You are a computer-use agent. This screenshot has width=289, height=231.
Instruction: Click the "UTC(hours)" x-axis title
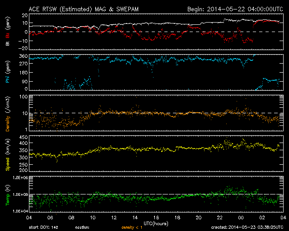(x=156, y=224)
